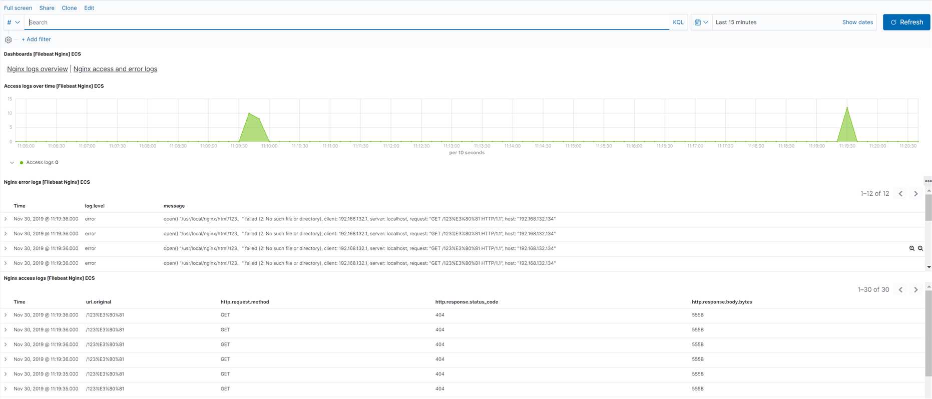Click the scroll-down arrow in error logs panel
Screen dimensions: 932x399
(x=928, y=267)
